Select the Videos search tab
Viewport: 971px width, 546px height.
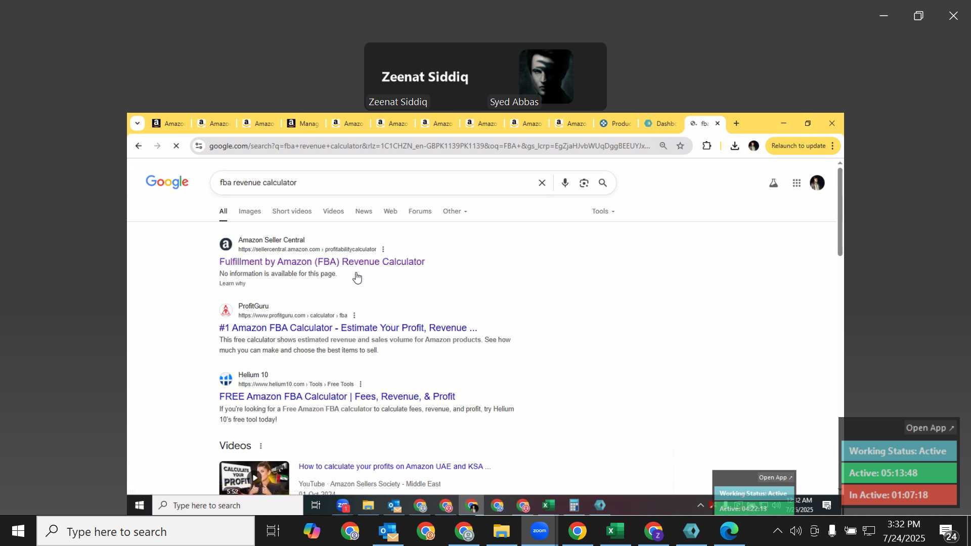coord(333,211)
